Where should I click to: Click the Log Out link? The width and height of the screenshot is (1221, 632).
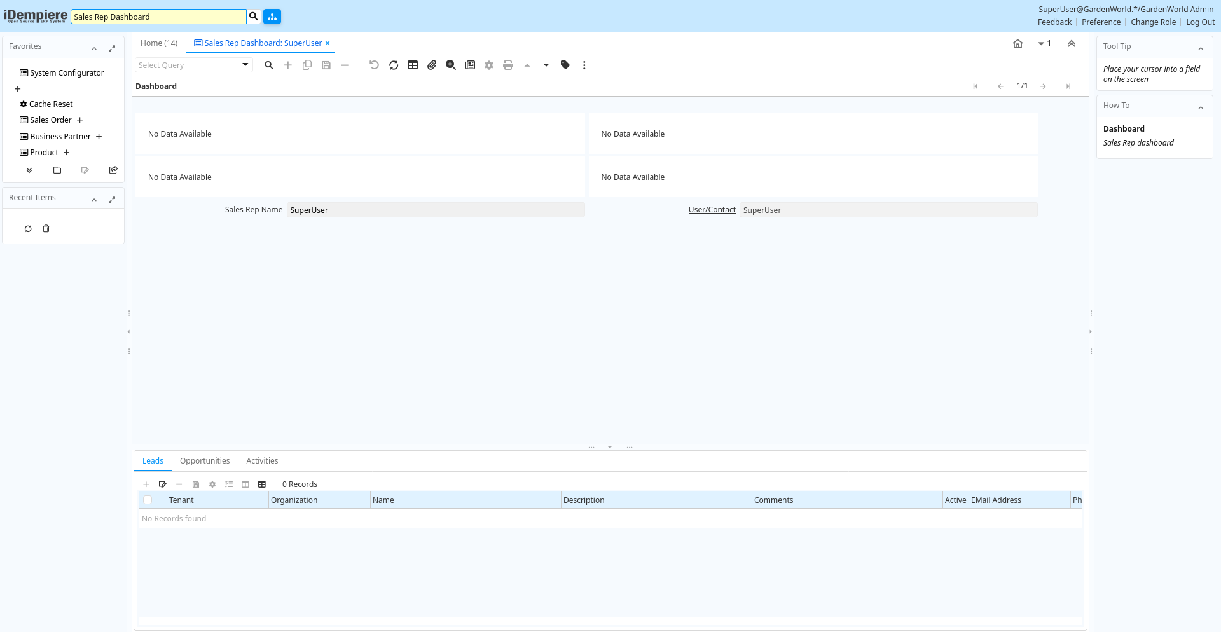click(x=1200, y=22)
